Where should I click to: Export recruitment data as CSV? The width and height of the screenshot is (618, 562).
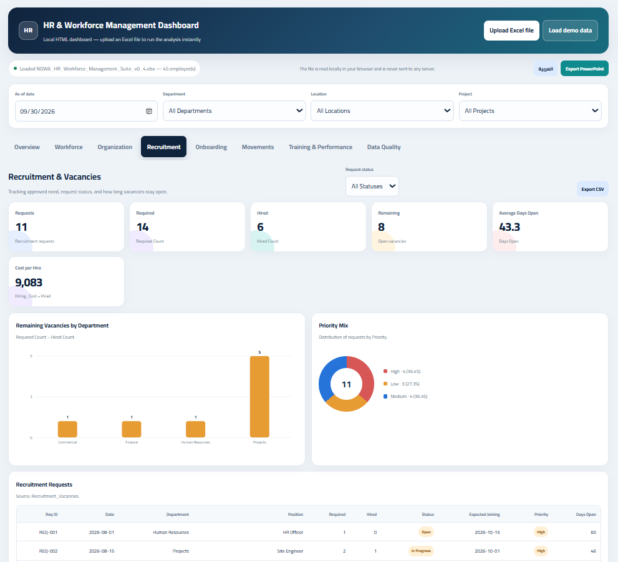point(592,189)
